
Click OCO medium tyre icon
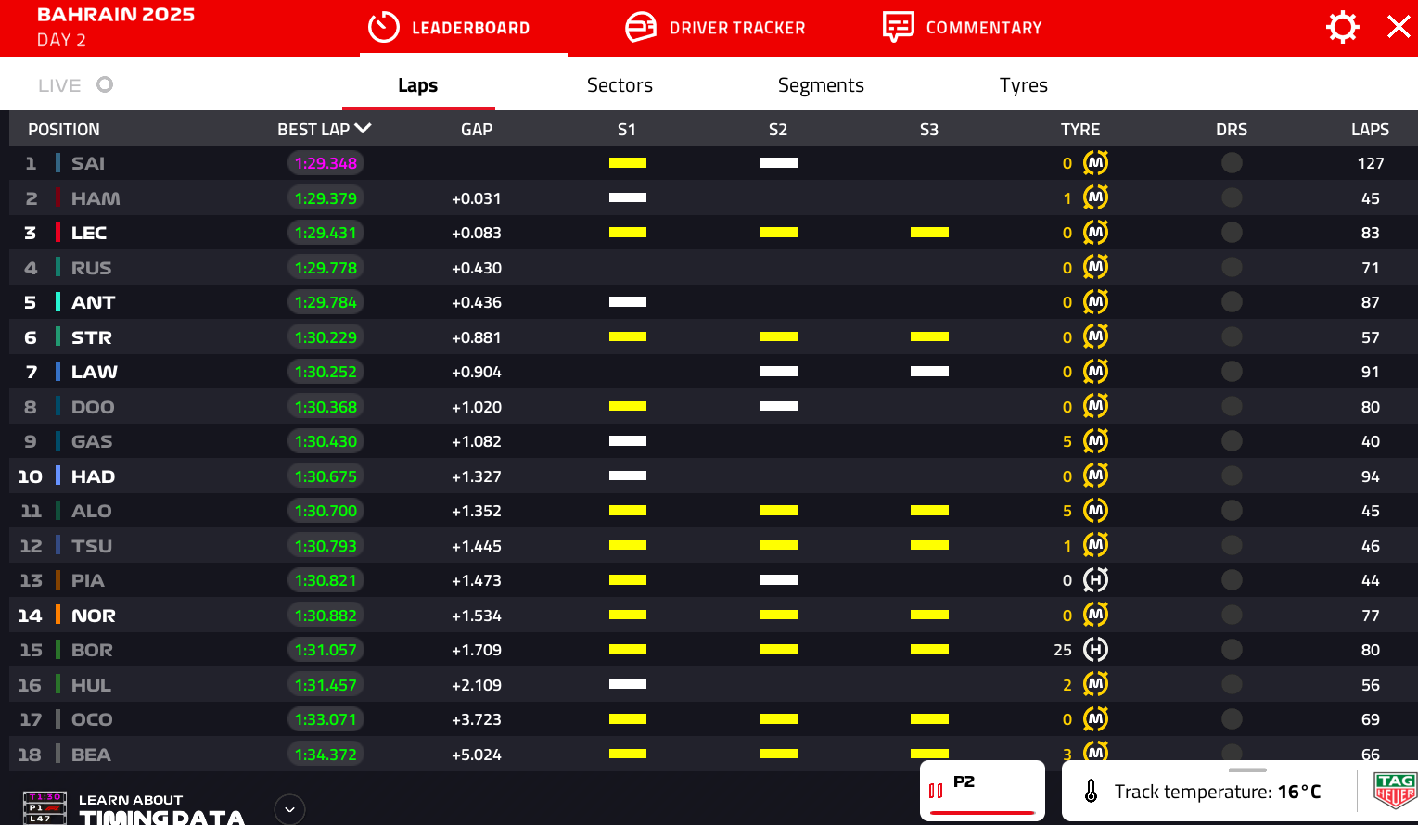(x=1095, y=719)
